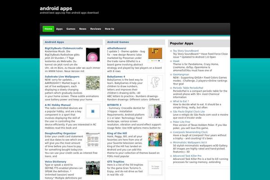
Task: Open BabyGames 4 title link
Action: click(116, 76)
